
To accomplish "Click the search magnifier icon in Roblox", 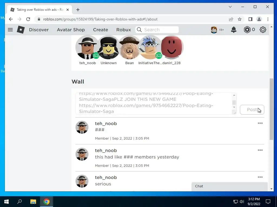I will 139,30.
